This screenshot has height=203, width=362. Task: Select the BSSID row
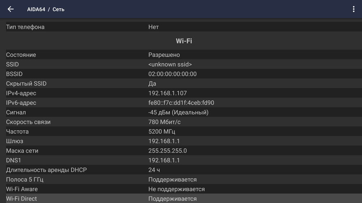pyautogui.click(x=181, y=74)
